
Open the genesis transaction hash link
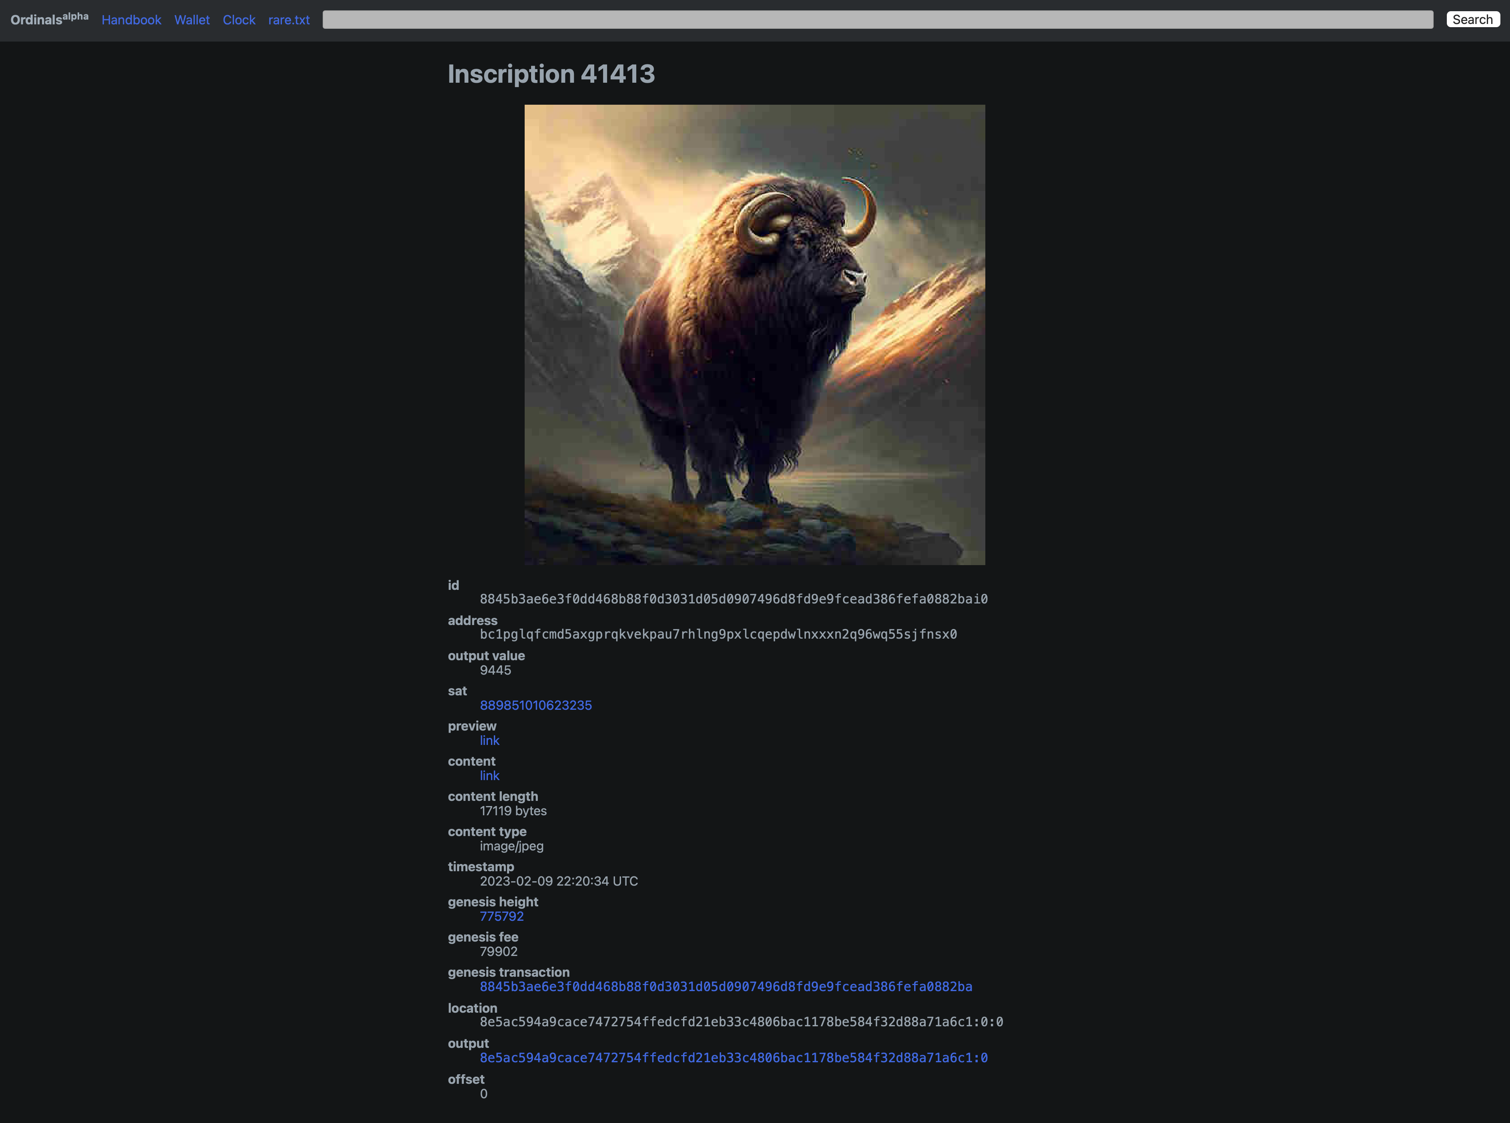[x=726, y=986]
